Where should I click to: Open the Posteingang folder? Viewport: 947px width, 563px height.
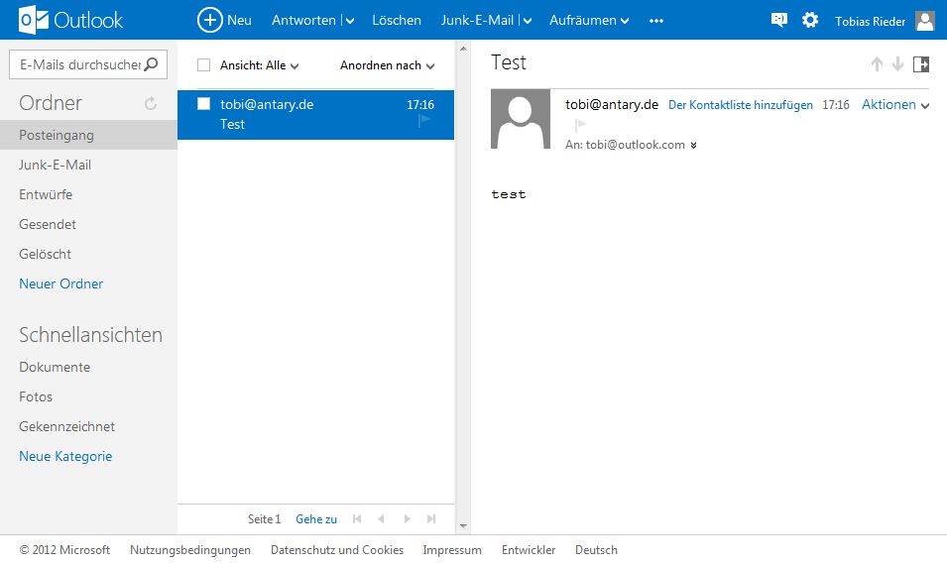[x=89, y=135]
